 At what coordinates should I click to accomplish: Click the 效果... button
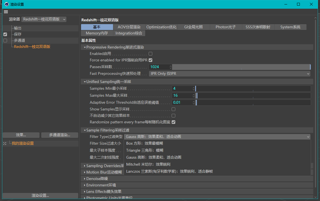[x=21, y=135]
